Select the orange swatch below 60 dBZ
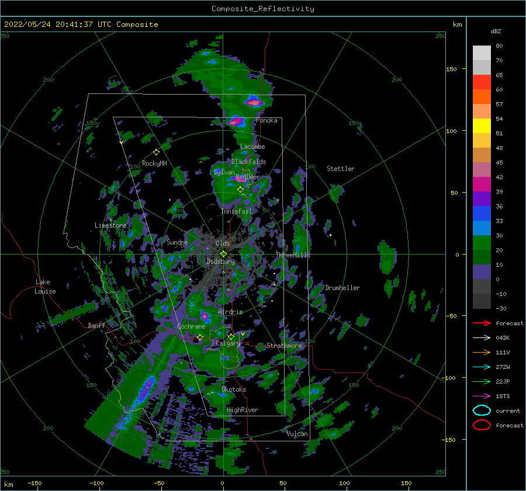526x491 pixels. (x=482, y=97)
